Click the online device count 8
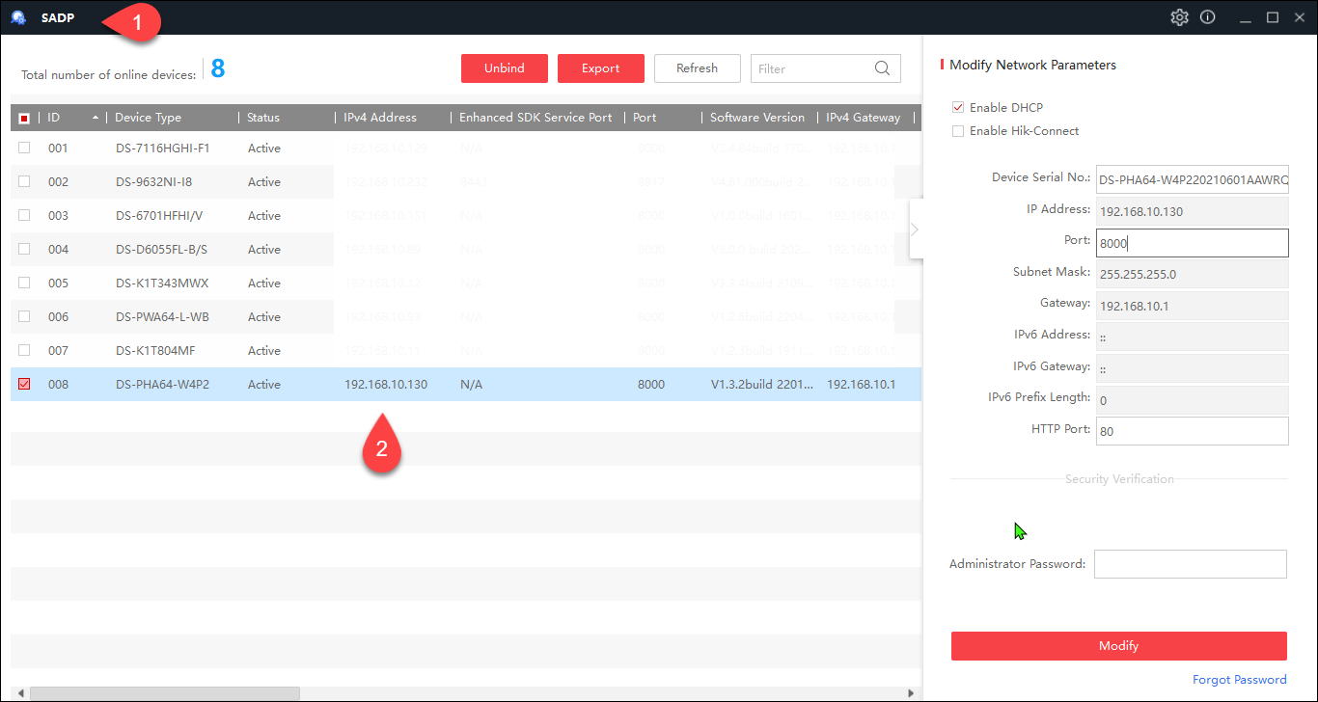Viewport: 1318px width, 702px height. [218, 68]
